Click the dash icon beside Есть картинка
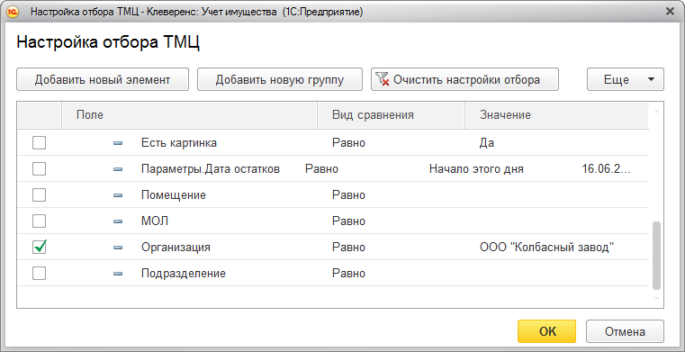Viewport: 685px width, 352px height. click(x=118, y=143)
